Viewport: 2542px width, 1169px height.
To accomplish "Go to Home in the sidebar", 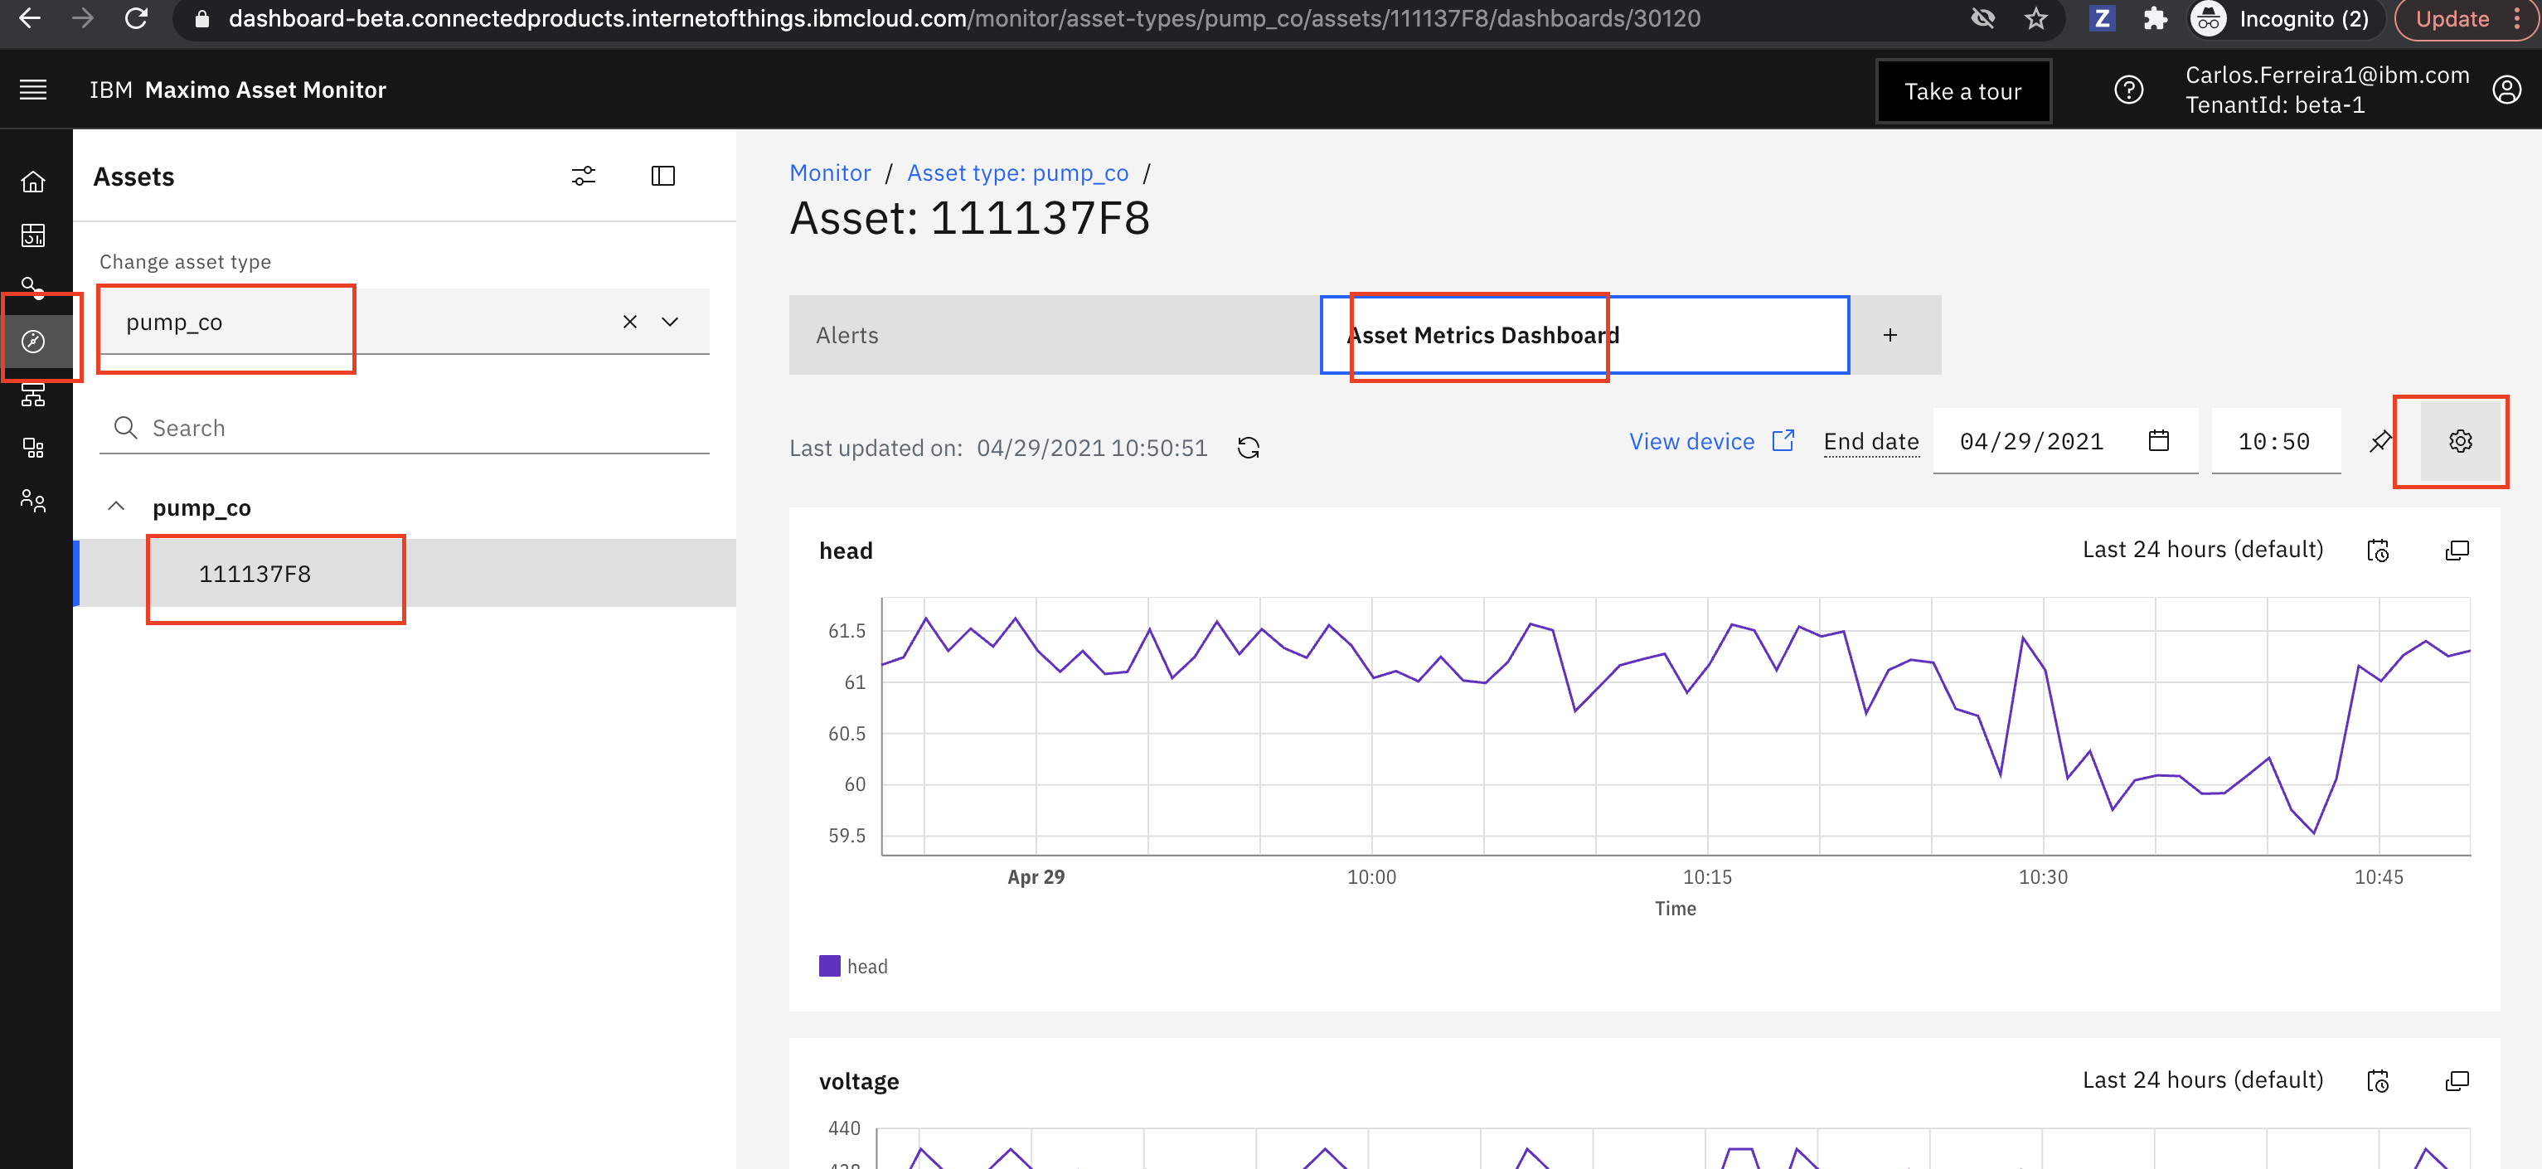I will coord(33,182).
